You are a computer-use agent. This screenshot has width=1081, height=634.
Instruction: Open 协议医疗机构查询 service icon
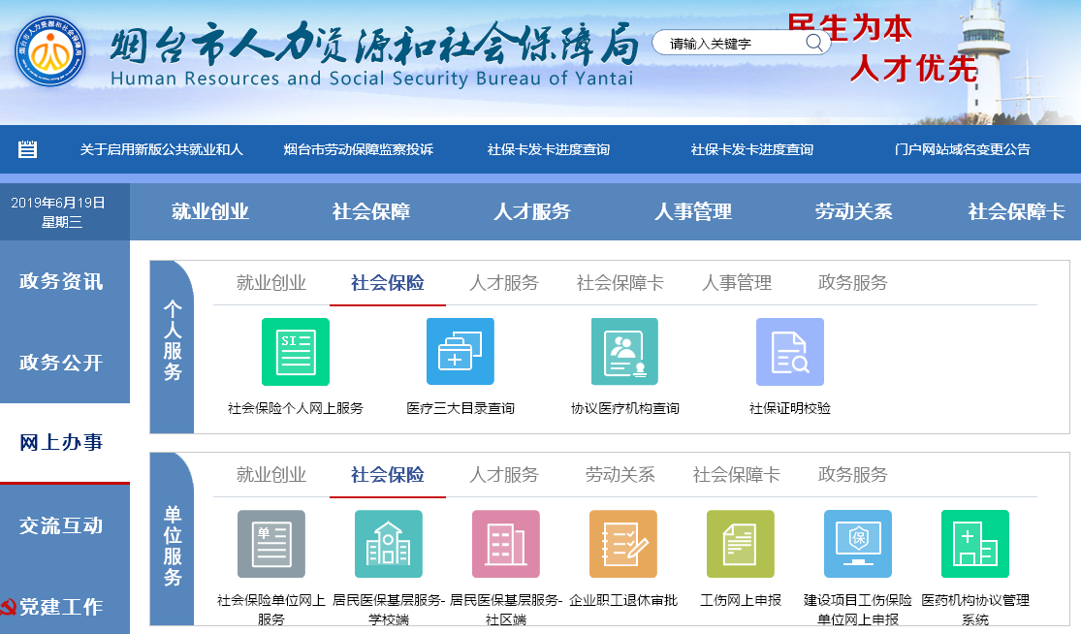(624, 351)
